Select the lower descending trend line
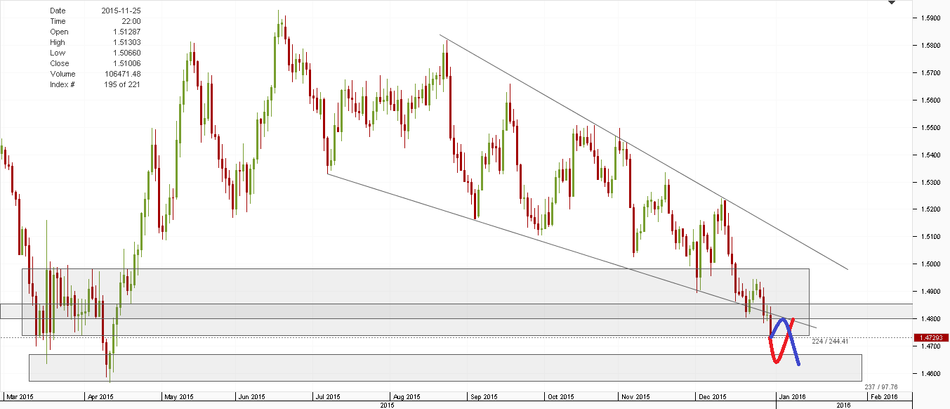This screenshot has height=409, width=950. pos(572,251)
